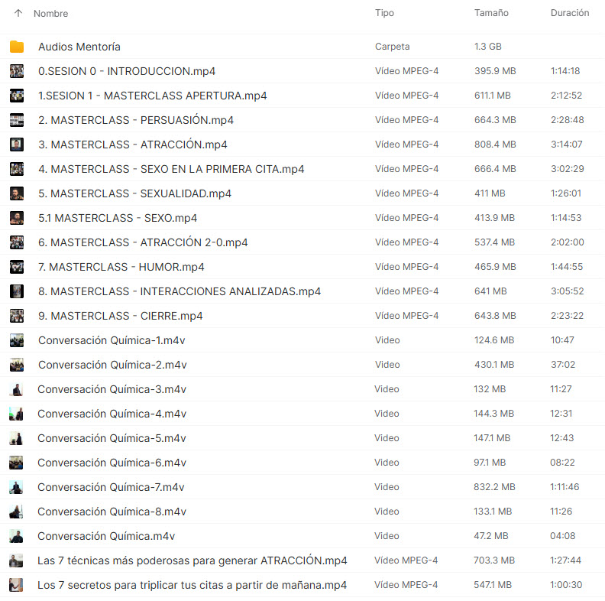Click thumbnail of 3. MASTERCLASS - ATRACCIÓN.mp4
The height and width of the screenshot is (601, 605).
(17, 145)
